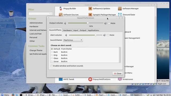Open Firefox from the bottom panel
Viewport: 171px width, 96px height.
13,95
